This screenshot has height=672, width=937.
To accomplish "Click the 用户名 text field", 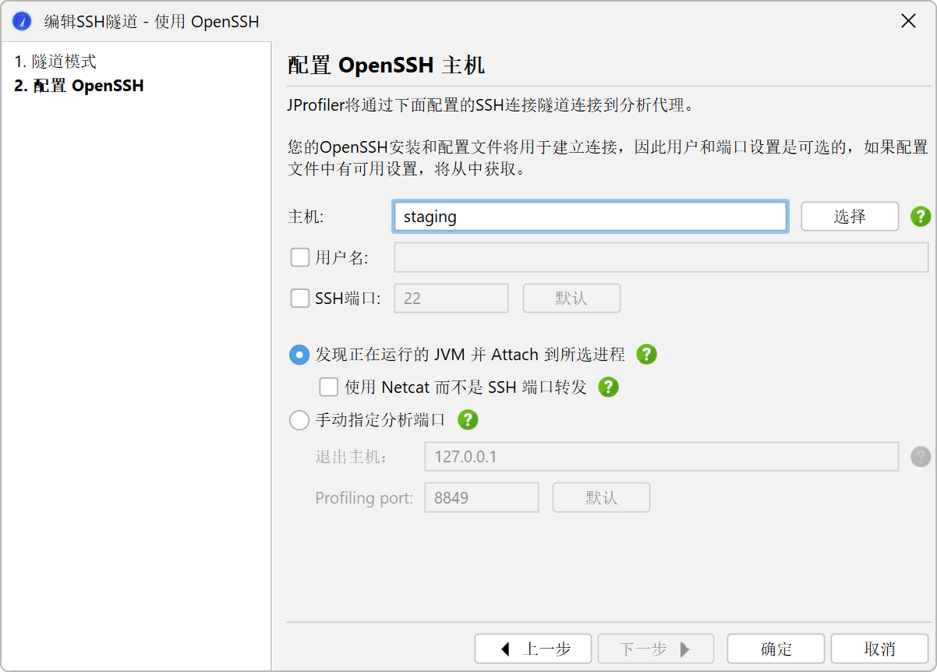I will tap(661, 257).
